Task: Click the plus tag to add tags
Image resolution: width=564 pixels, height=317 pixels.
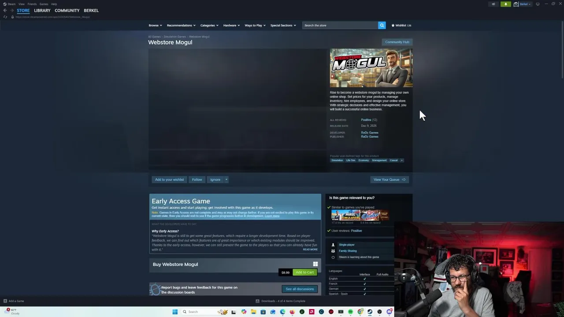Action: [401, 160]
